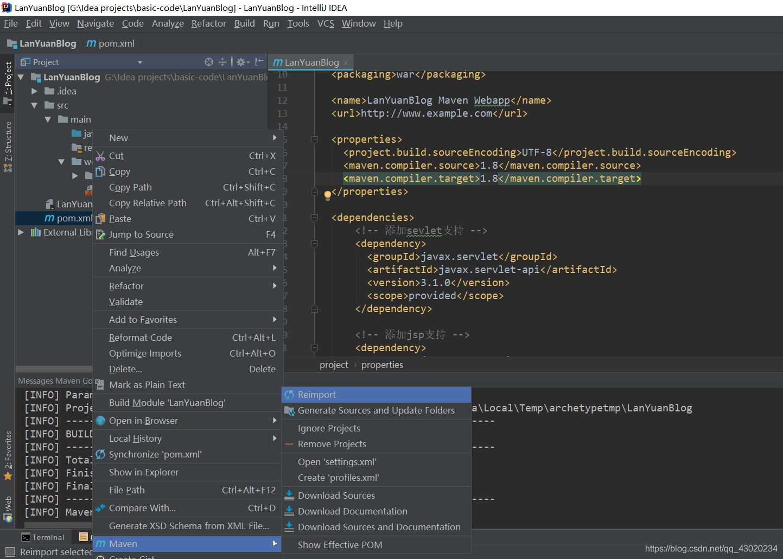Image resolution: width=783 pixels, height=559 pixels.
Task: Open the VCS menu
Action: coord(326,23)
